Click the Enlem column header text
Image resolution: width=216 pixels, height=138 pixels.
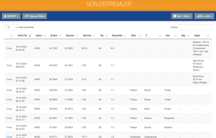point(54,35)
